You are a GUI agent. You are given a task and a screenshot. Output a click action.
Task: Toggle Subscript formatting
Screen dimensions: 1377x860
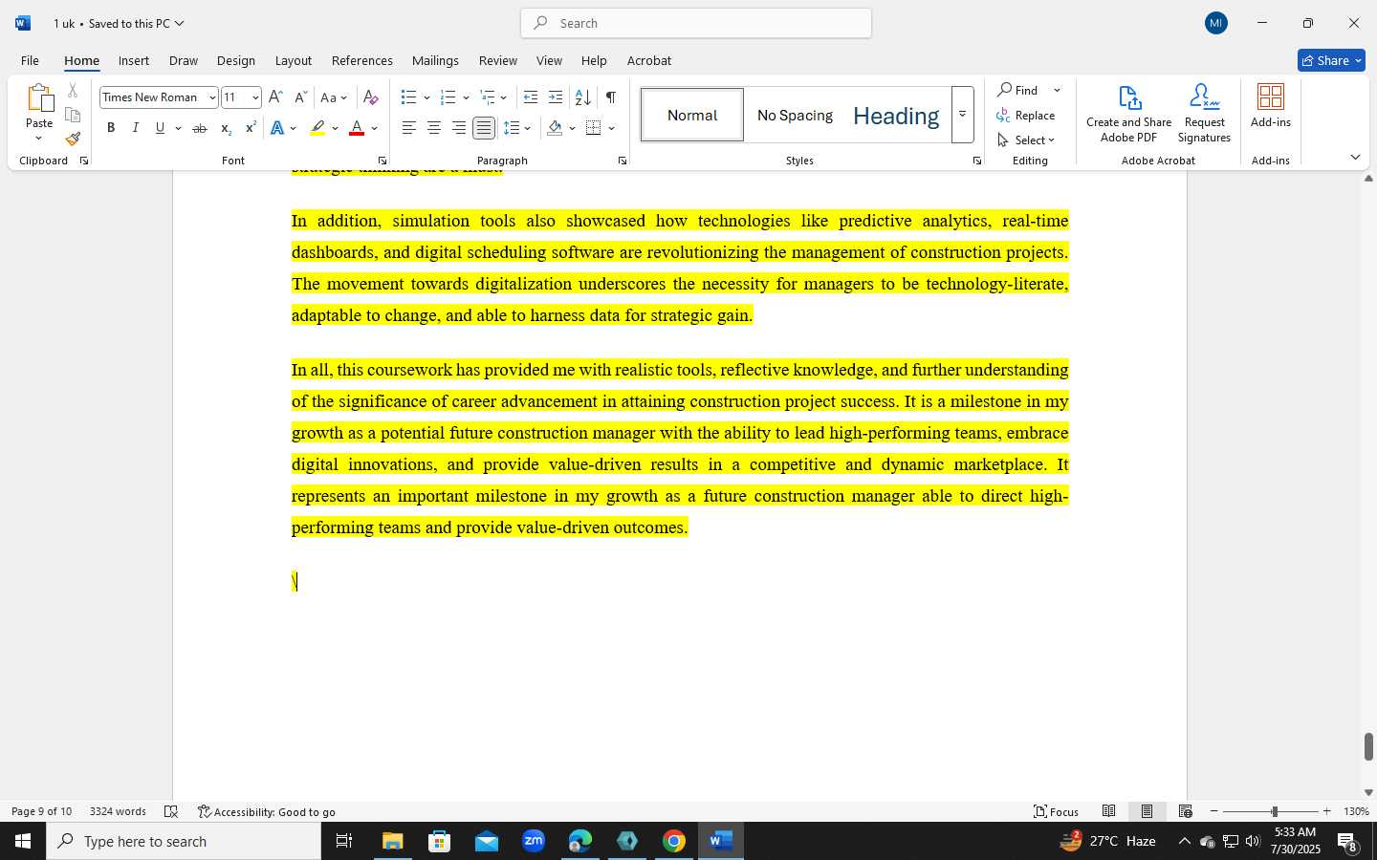click(x=226, y=128)
